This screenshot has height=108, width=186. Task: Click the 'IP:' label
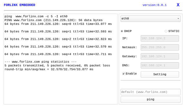pos(125,38)
